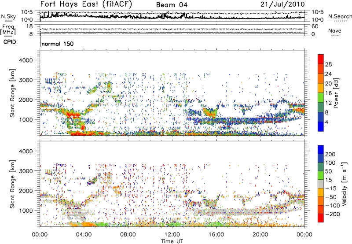The height and width of the screenshot is (244, 352).
Task: Click the 'Slant Range [km]' label of velocity panel
Action: pyautogui.click(x=12, y=184)
